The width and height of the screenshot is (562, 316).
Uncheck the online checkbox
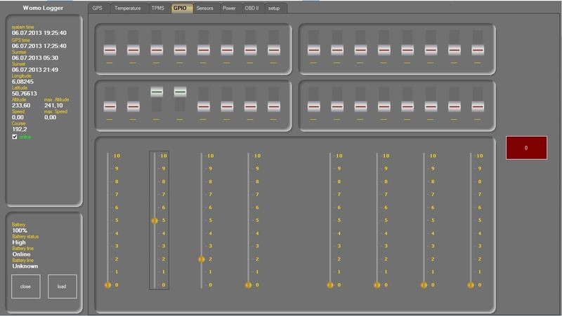pyautogui.click(x=15, y=137)
